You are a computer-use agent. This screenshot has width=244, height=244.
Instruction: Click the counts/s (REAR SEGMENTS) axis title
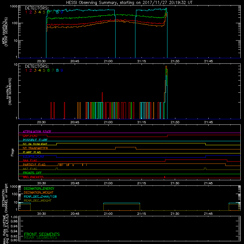point(9,91)
